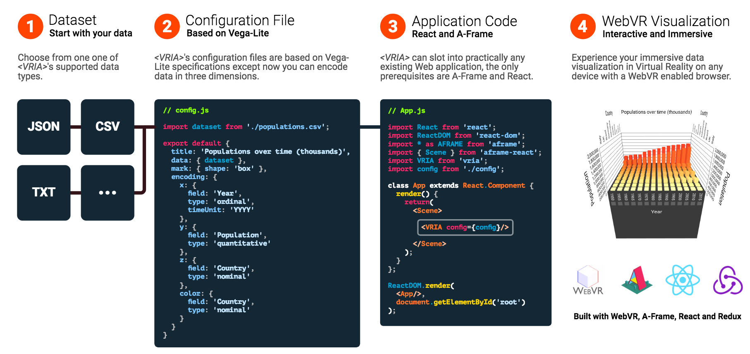Viewport: 750px width, 354px height.
Task: Click the orange step 2 circle
Action: click(167, 26)
